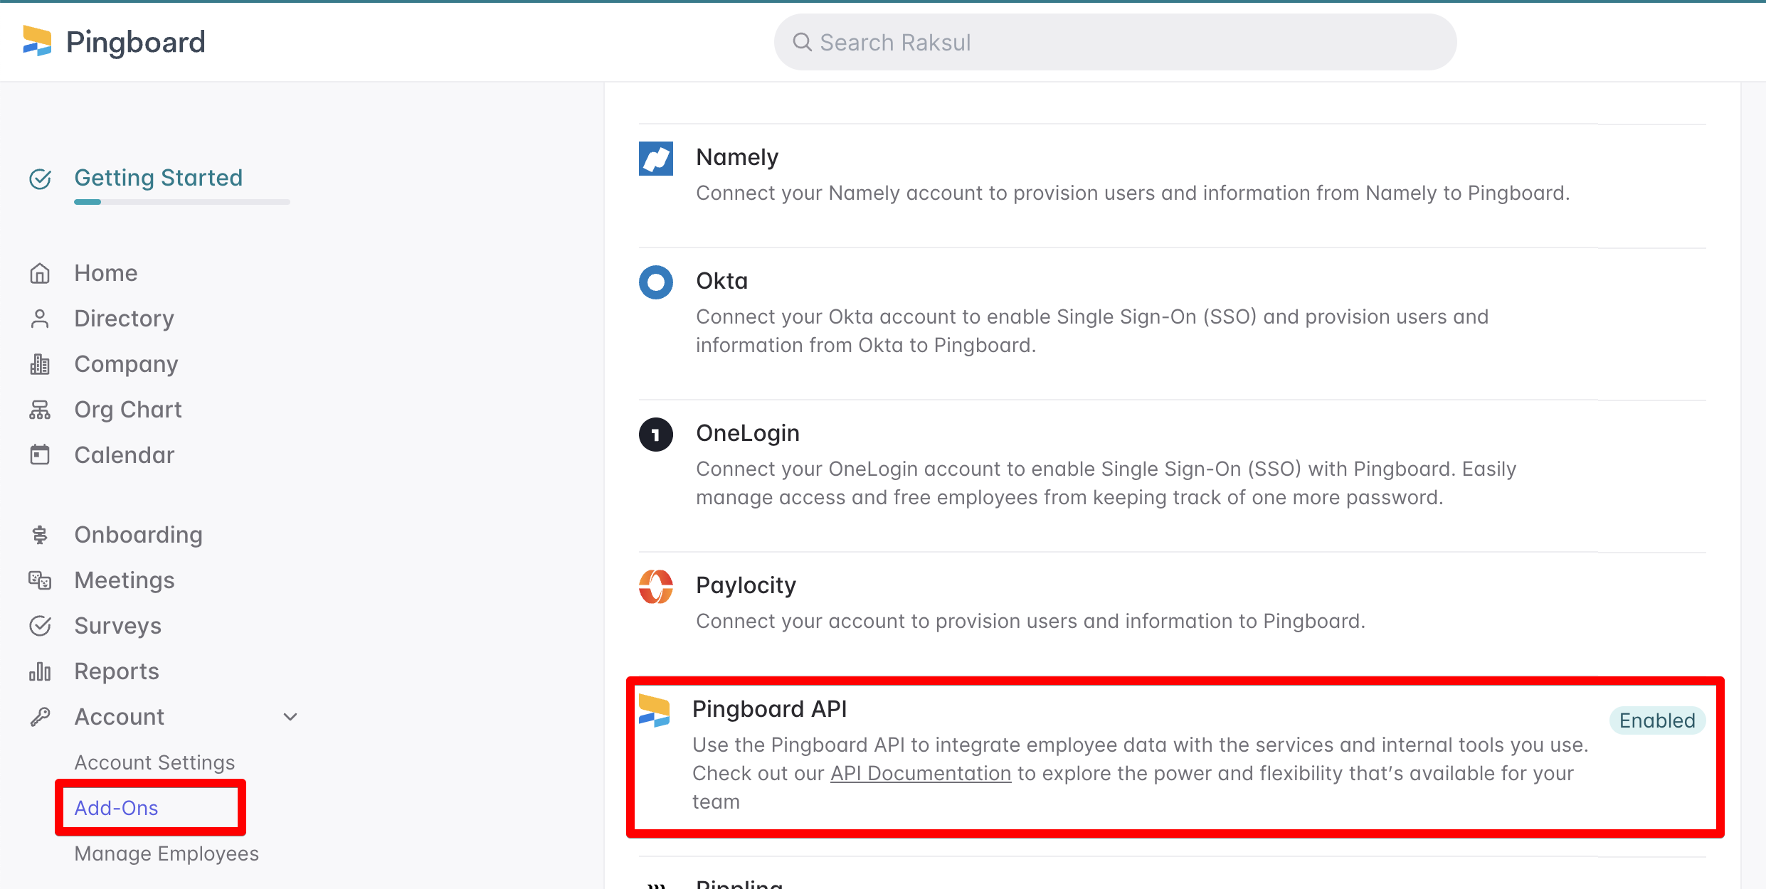Click the Namely integration logo
This screenshot has height=889, width=1766.
pyautogui.click(x=655, y=158)
